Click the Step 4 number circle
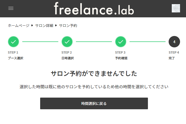This screenshot has height=124, width=186. 174,42
